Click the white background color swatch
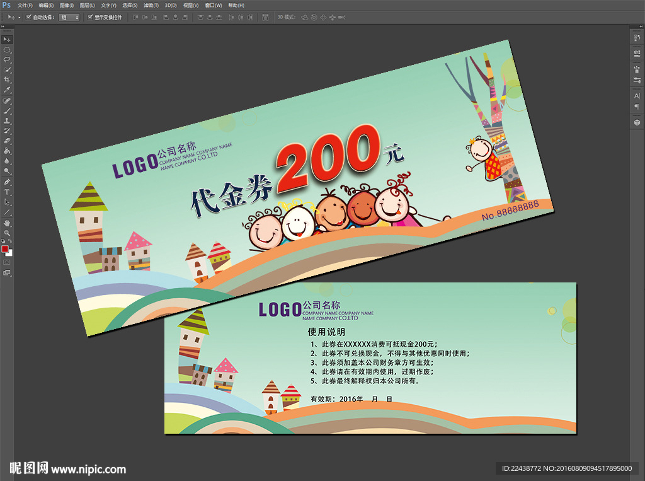The height and width of the screenshot is (481, 645). [10, 253]
